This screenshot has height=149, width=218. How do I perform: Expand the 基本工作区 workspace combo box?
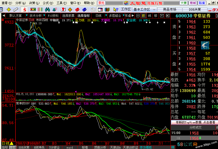tap(145, 10)
